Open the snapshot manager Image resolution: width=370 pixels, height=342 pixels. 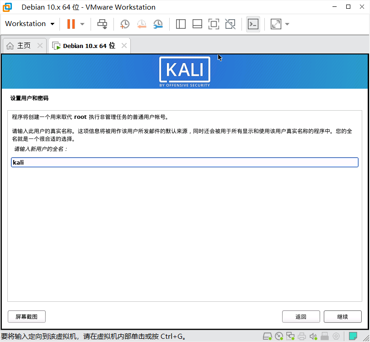158,24
